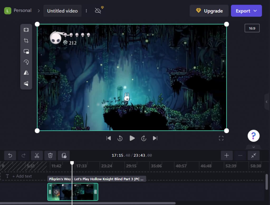The image size is (270, 205).
Task: Change the 16:9 aspect ratio
Action: coord(252,28)
